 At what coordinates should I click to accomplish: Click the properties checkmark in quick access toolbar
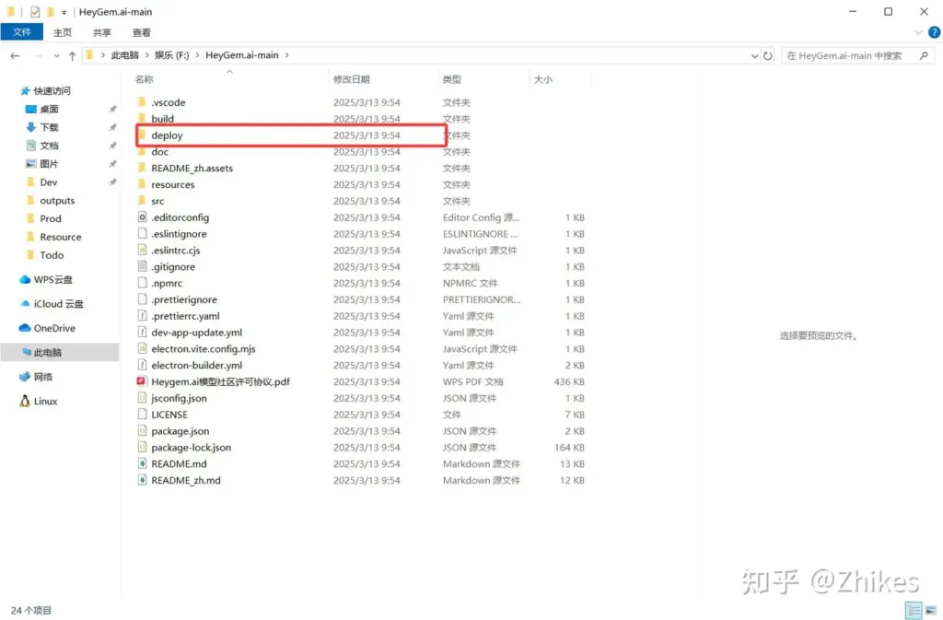pos(35,12)
